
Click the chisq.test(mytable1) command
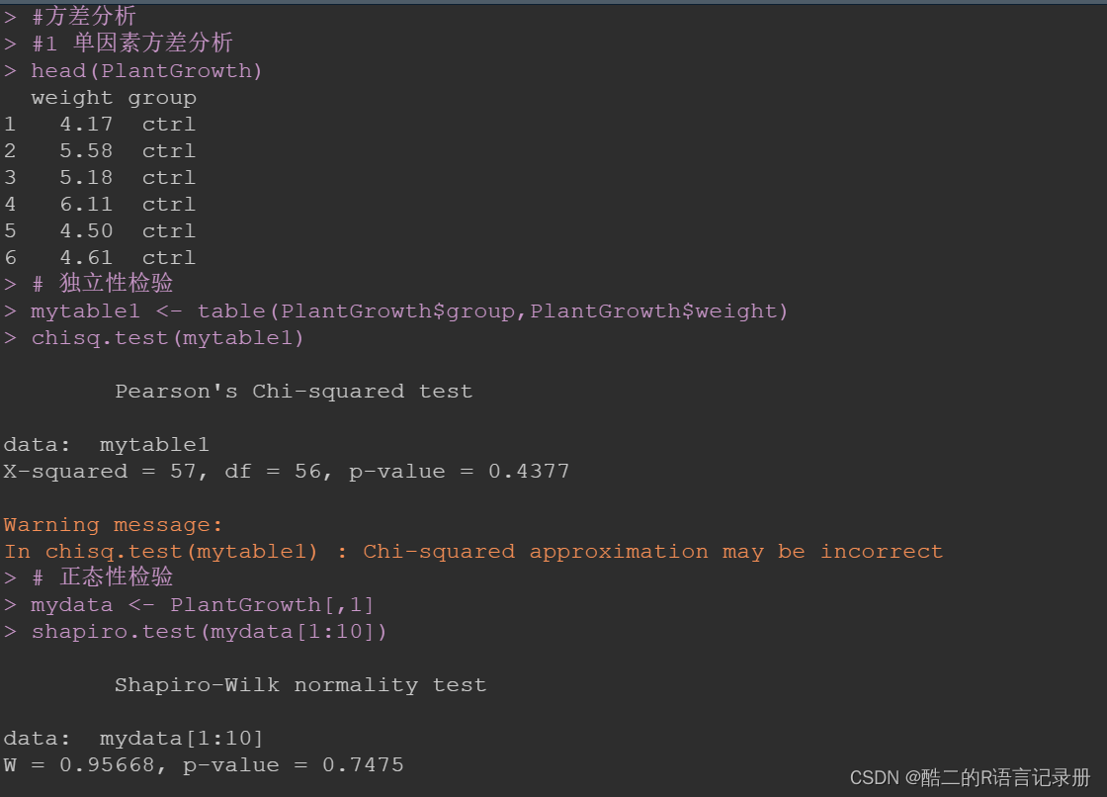click(167, 338)
